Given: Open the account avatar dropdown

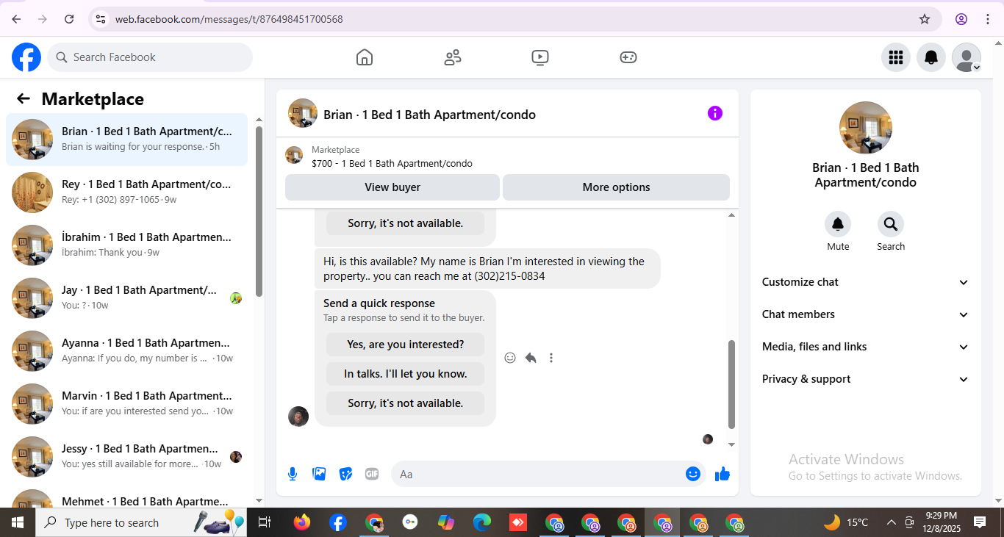Looking at the screenshot, I should [967, 57].
